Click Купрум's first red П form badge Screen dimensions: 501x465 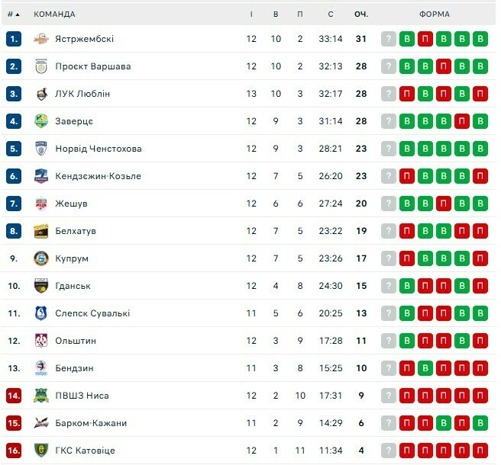pos(407,258)
